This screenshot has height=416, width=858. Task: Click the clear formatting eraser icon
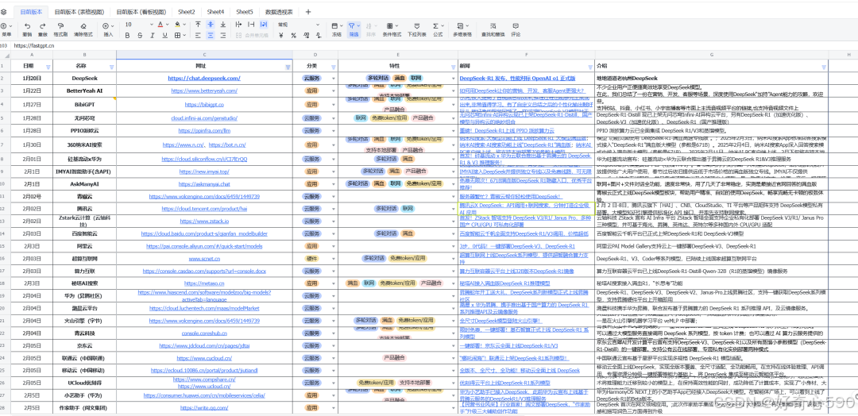[83, 25]
